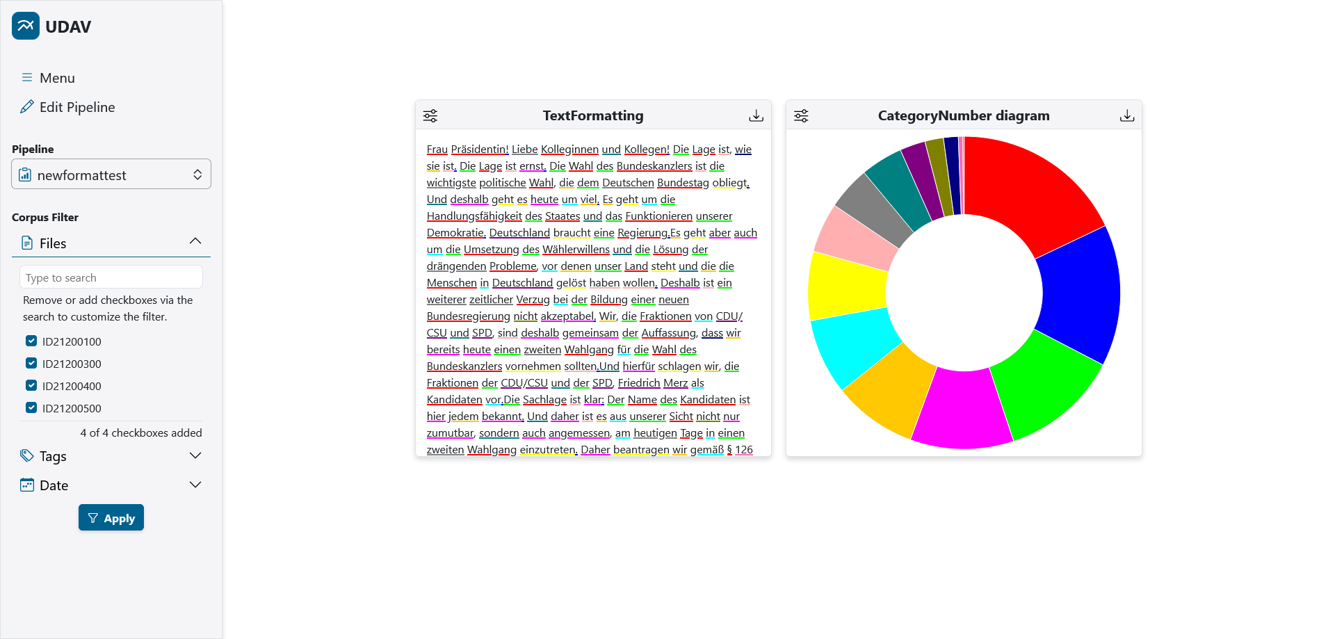Select Edit Pipeline in sidebar

(77, 107)
